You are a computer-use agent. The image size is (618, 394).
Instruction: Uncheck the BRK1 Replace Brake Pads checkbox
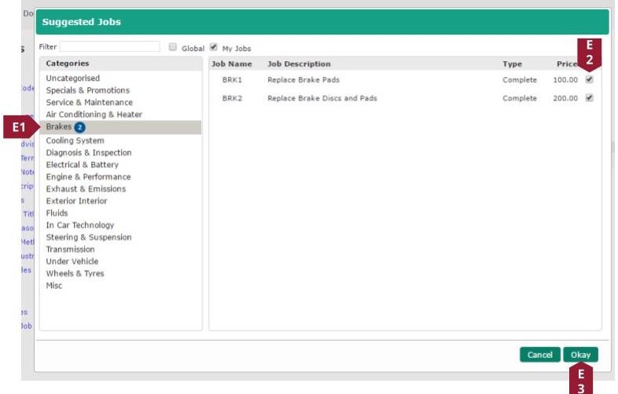click(589, 79)
